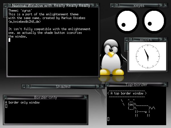Click the shade button on Normal Window title bar
Viewport: 171px width, 128px height.
(x=10, y=5)
